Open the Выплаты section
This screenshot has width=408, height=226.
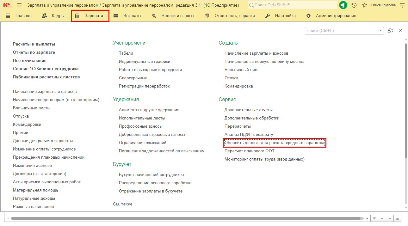coord(132,16)
